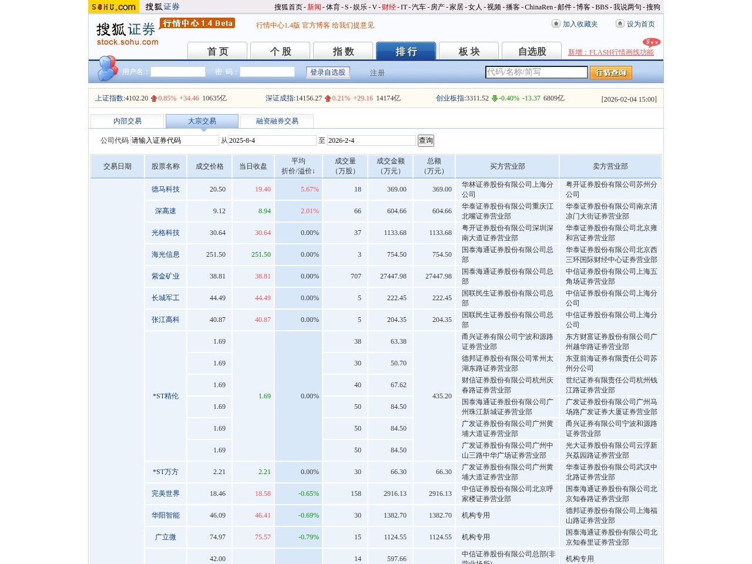Open the 指数 navigation tab
This screenshot has height=564, width=752.
(x=343, y=51)
